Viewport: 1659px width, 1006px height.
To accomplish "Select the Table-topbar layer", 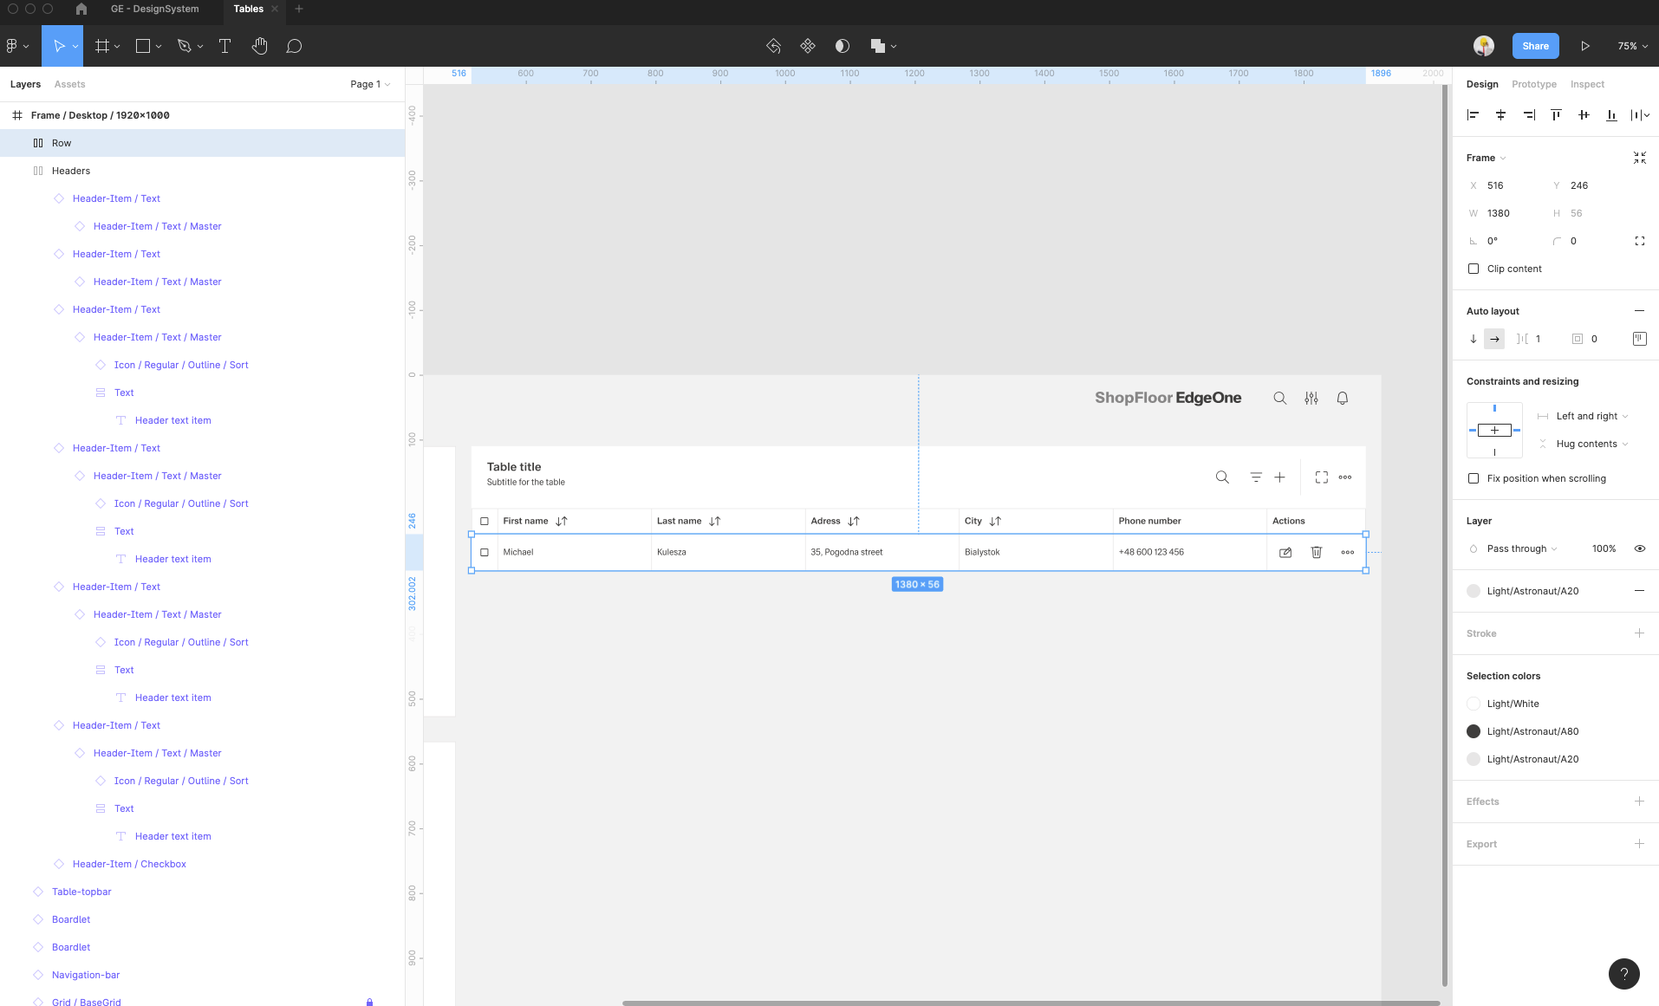I will point(81,892).
